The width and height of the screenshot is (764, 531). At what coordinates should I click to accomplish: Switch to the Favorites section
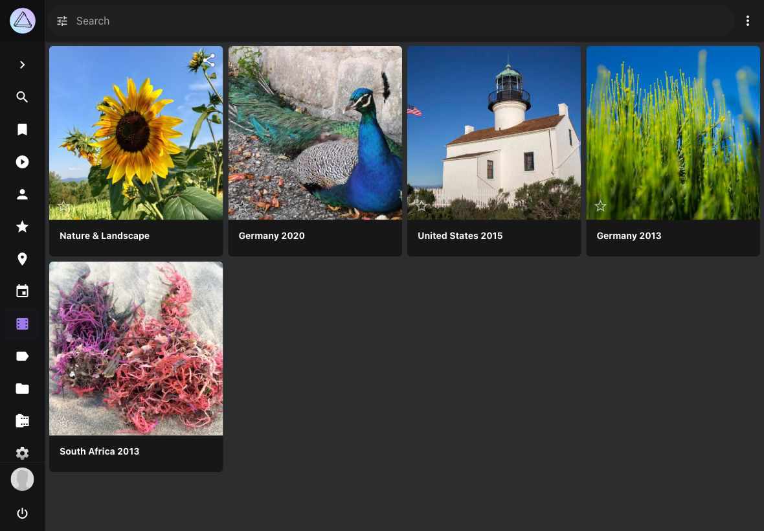(x=22, y=227)
